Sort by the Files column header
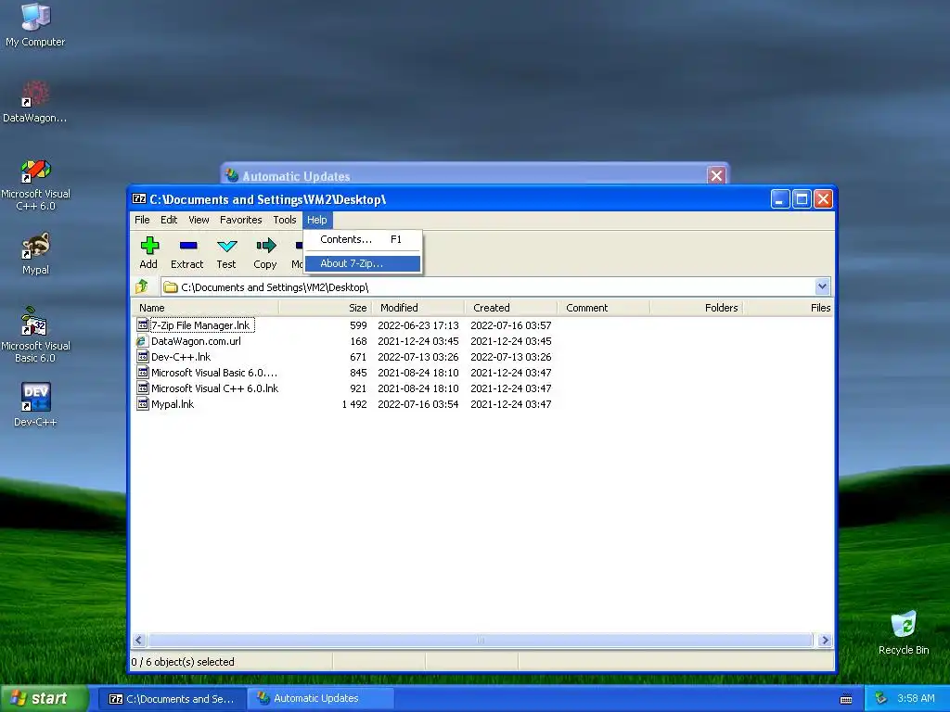The image size is (950, 712). 789,308
